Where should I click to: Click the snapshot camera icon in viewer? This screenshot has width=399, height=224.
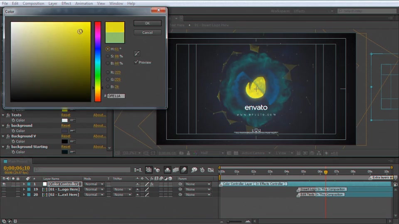(x=182, y=153)
